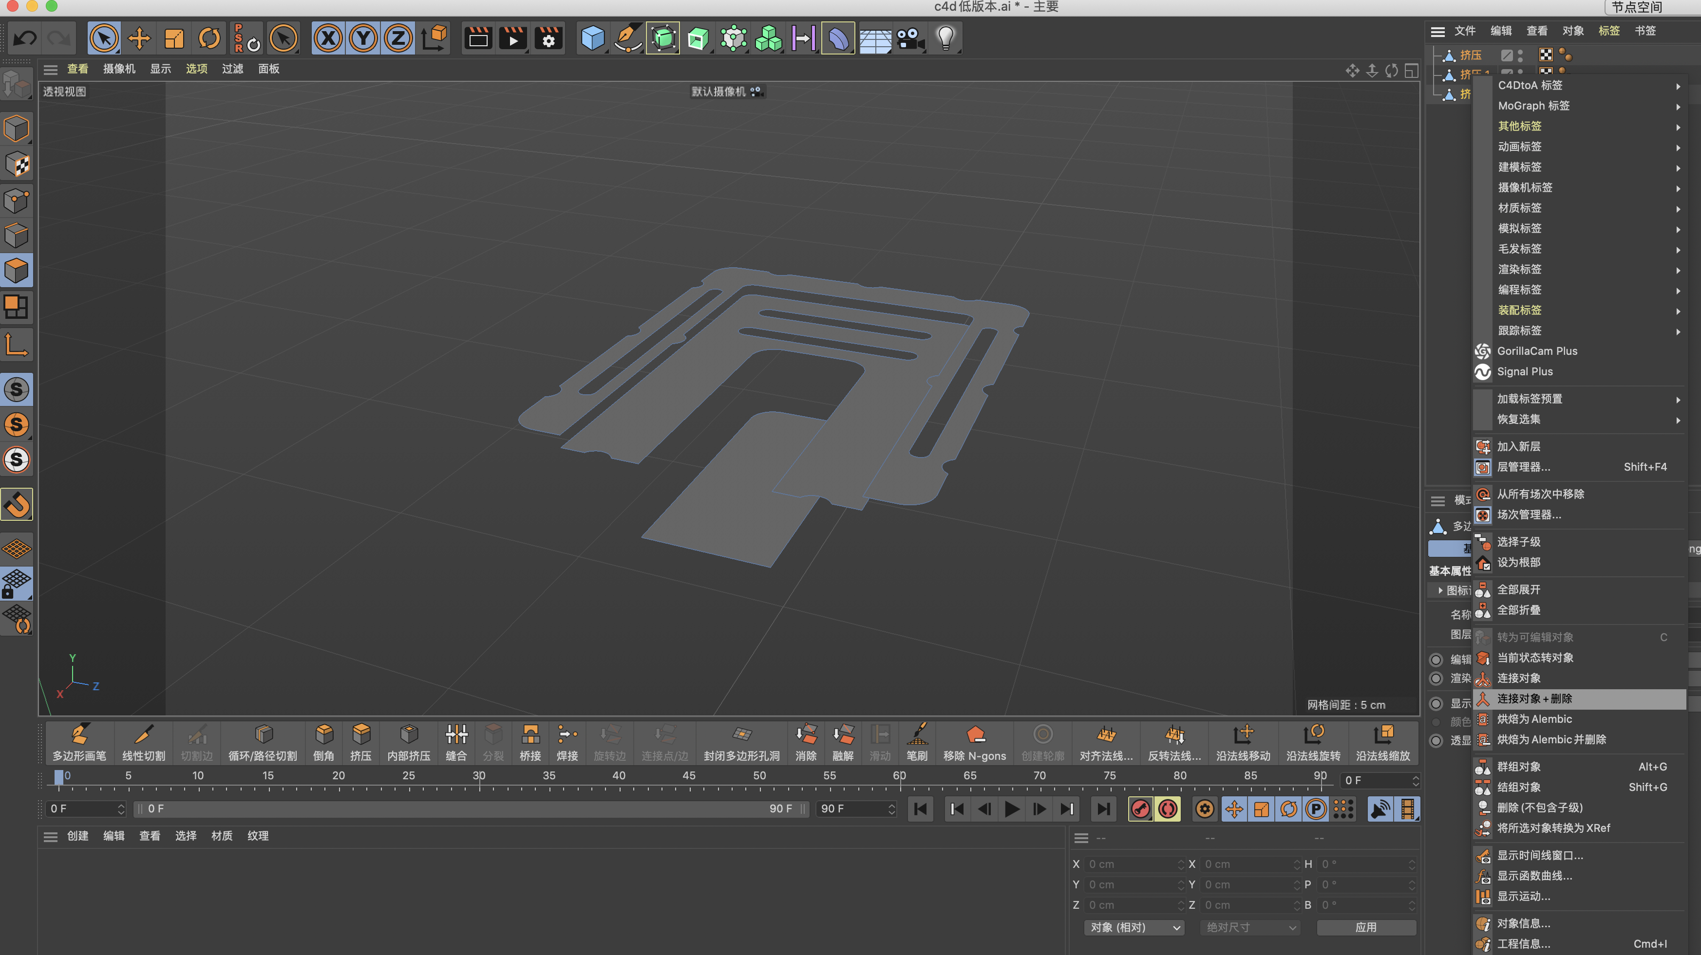Open the 摄像机 viewport menu
This screenshot has height=955, width=1701.
tap(119, 69)
